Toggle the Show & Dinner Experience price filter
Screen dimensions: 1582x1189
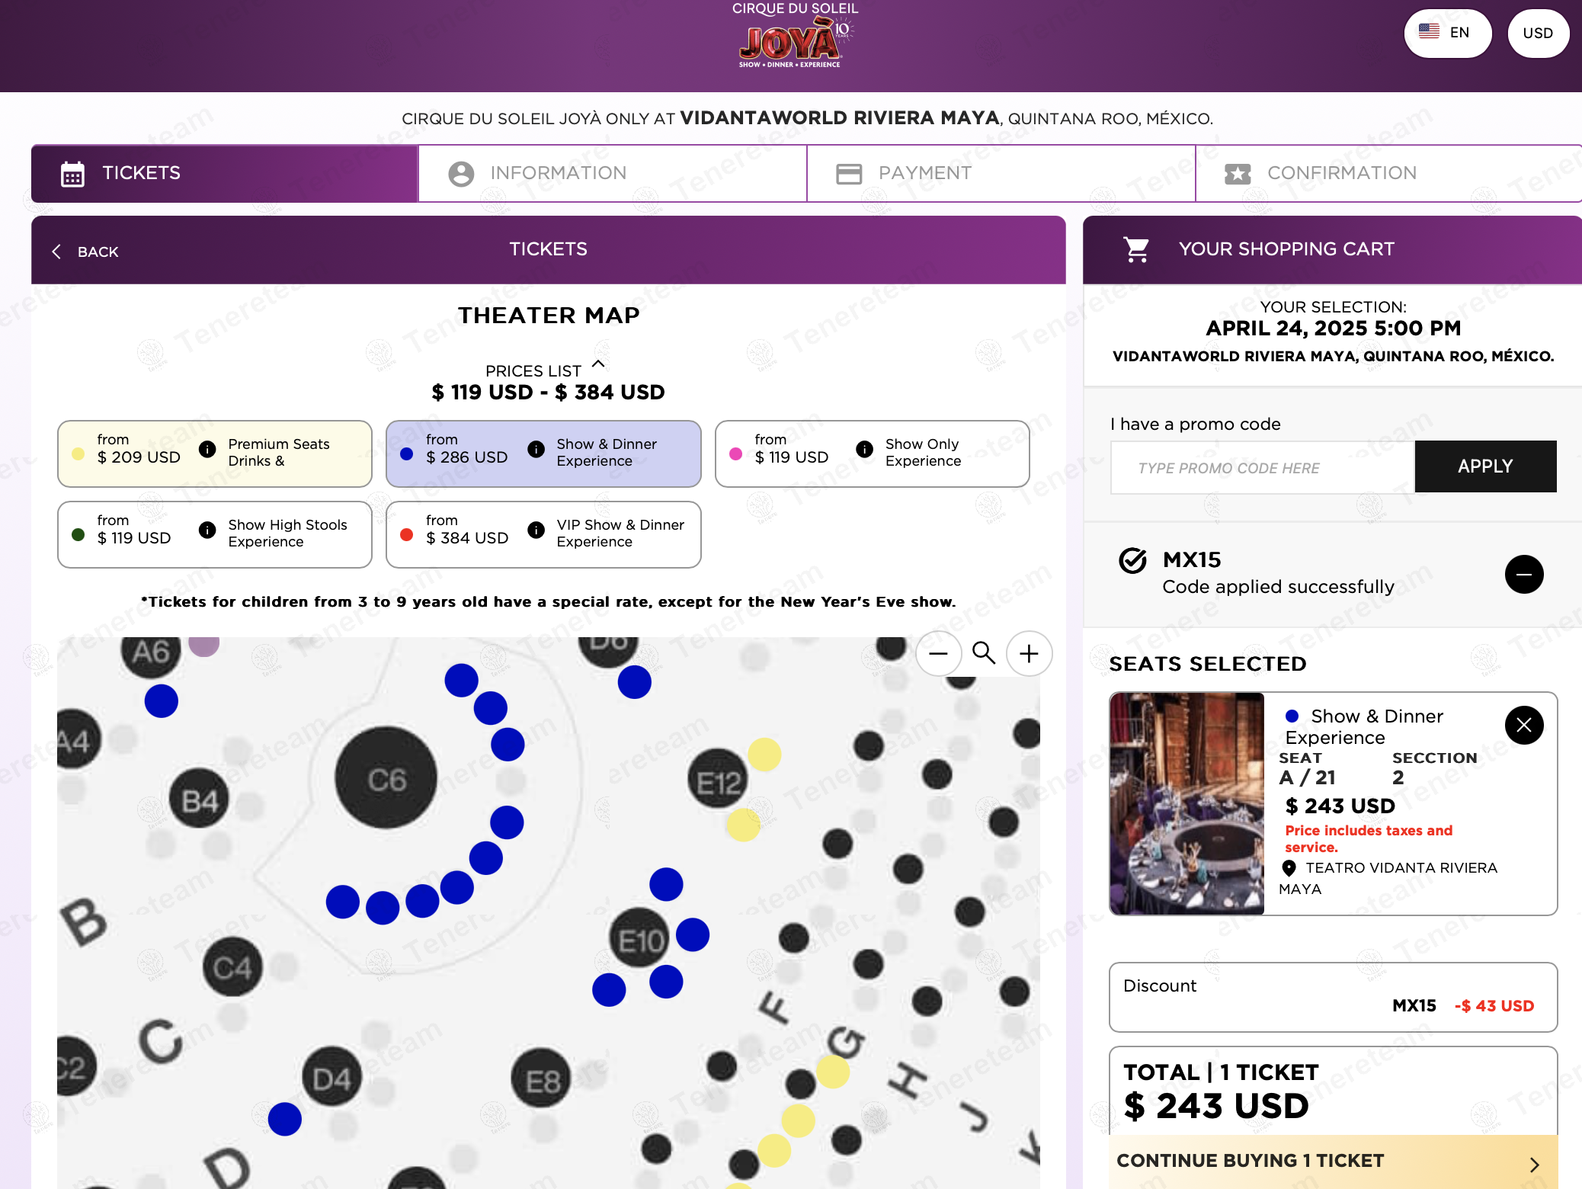(x=543, y=453)
